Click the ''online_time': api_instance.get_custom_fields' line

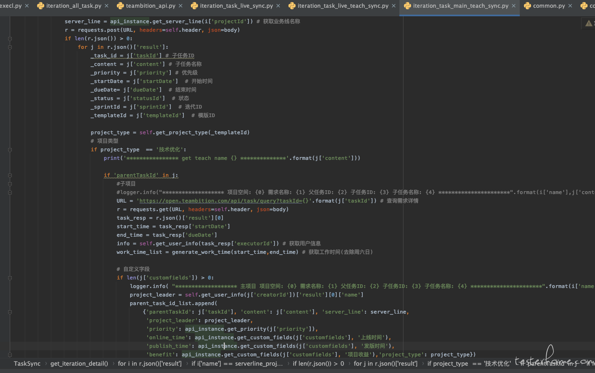268,338
